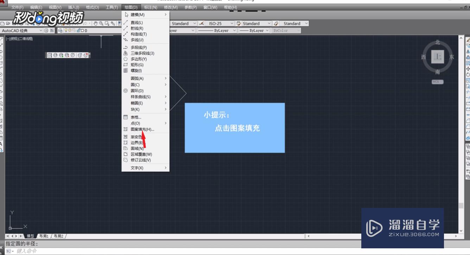470x255 pixels.
Task: Select 多段线(P) menu entry
Action: pos(146,47)
